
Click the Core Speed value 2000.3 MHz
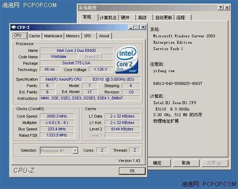tap(57, 116)
